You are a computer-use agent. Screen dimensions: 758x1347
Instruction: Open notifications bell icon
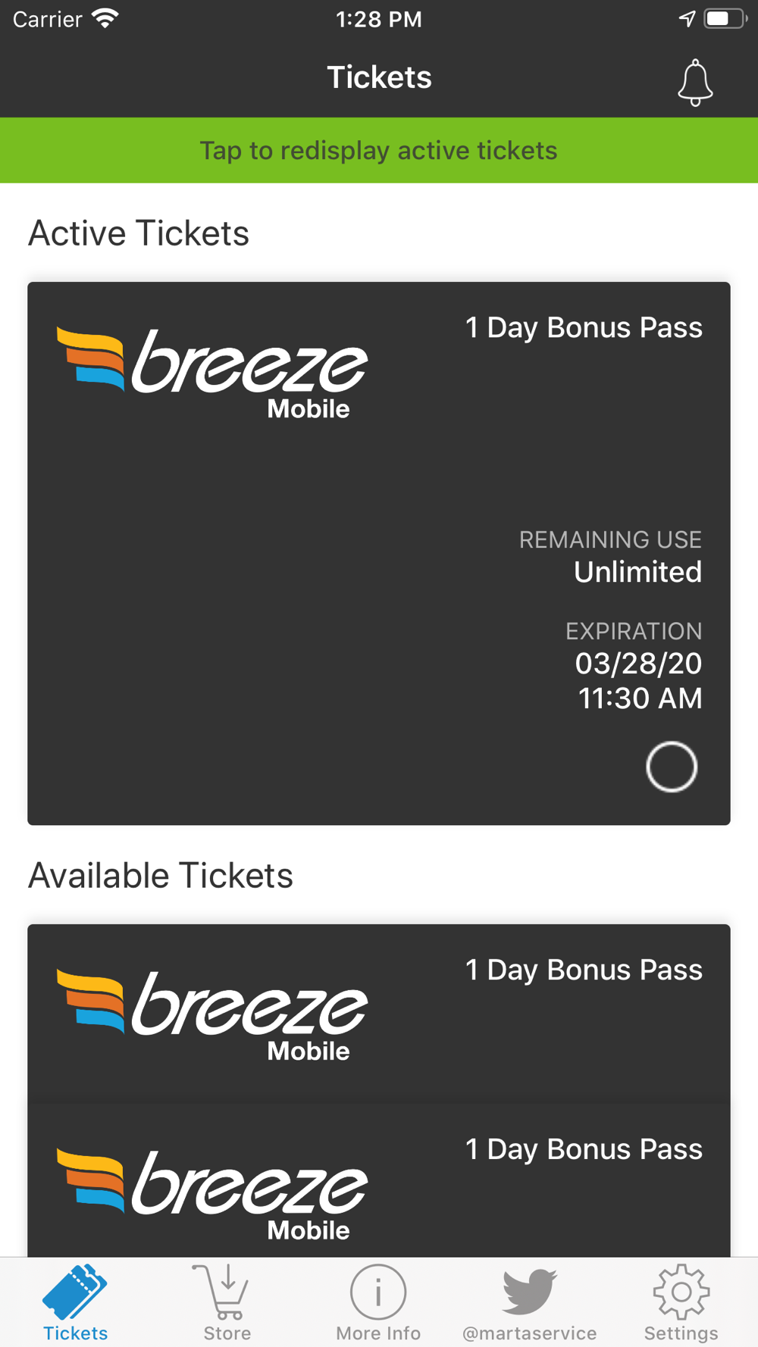pos(694,82)
